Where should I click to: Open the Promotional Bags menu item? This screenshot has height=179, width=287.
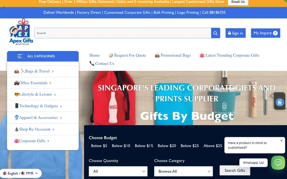tap(175, 55)
